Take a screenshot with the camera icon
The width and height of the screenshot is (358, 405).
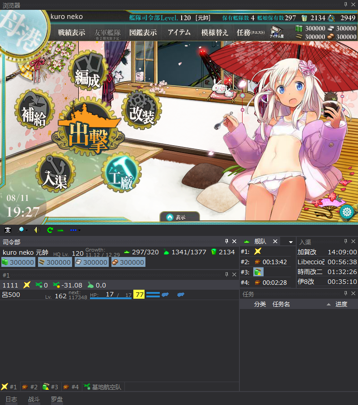click(x=8, y=230)
